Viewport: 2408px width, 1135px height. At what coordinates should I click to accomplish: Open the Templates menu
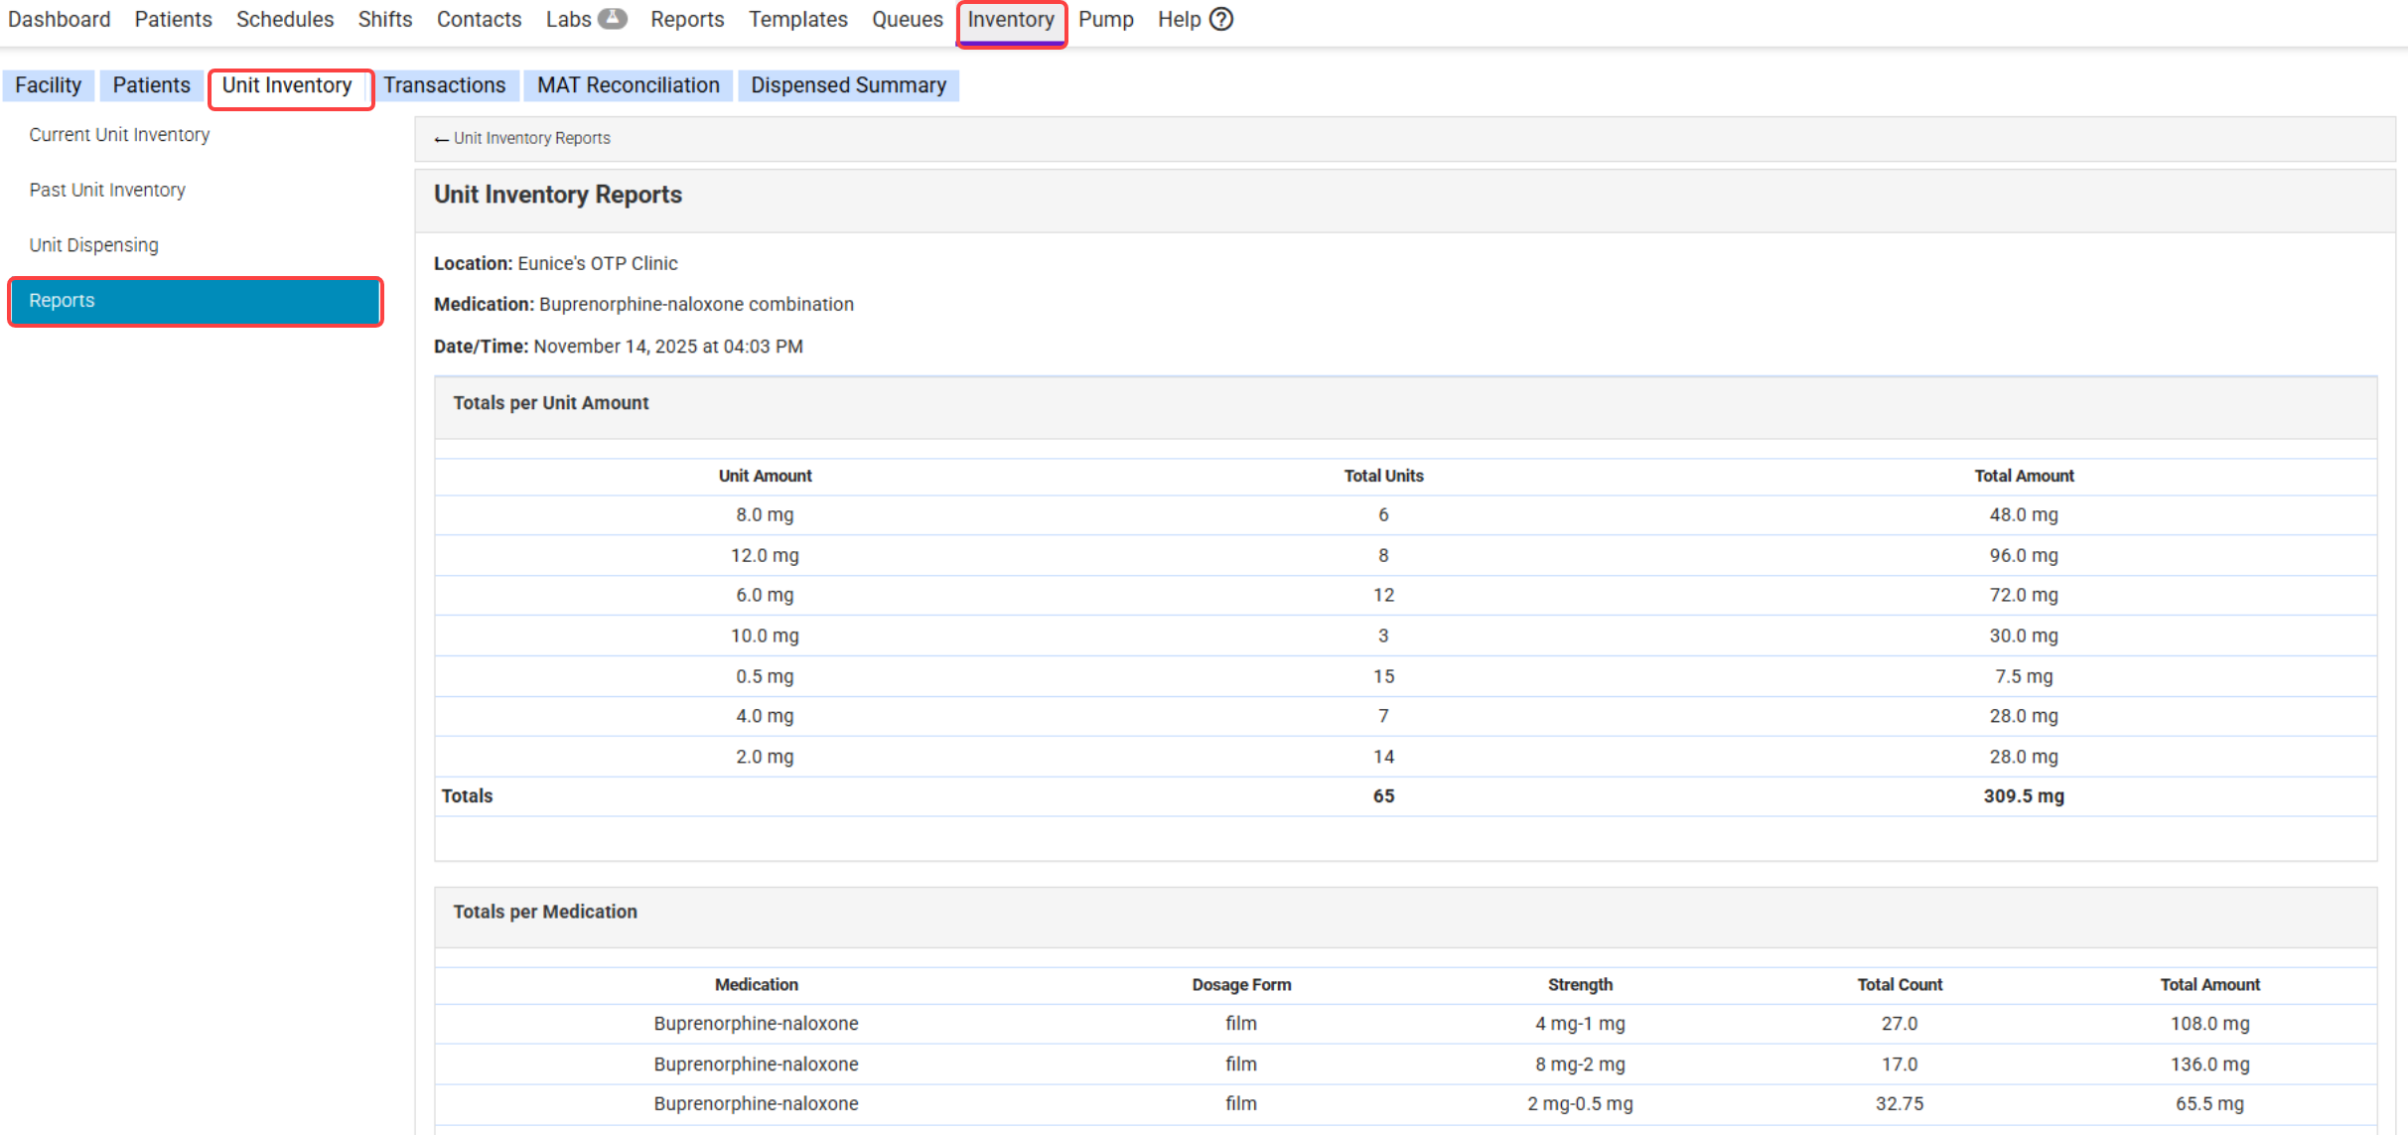(797, 19)
